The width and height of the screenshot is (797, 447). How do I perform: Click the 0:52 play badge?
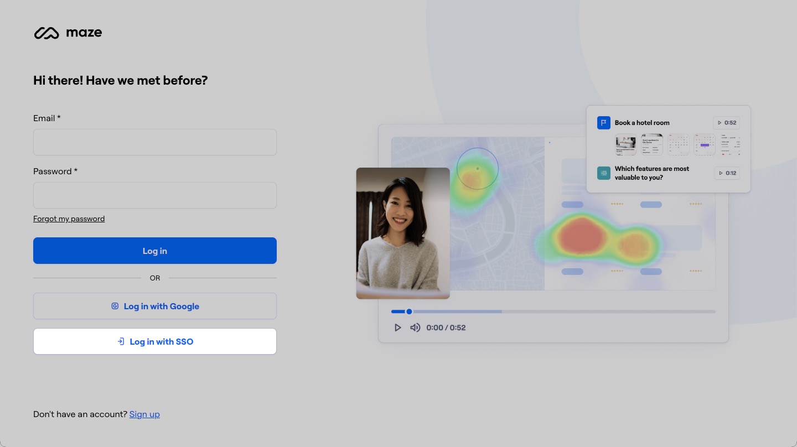click(x=727, y=123)
